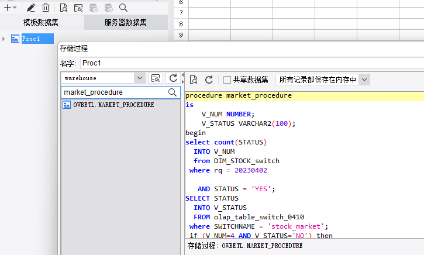The height and width of the screenshot is (255, 424).
Task: Refresh the procedure list beside warehouse dropdown
Action: 173,78
